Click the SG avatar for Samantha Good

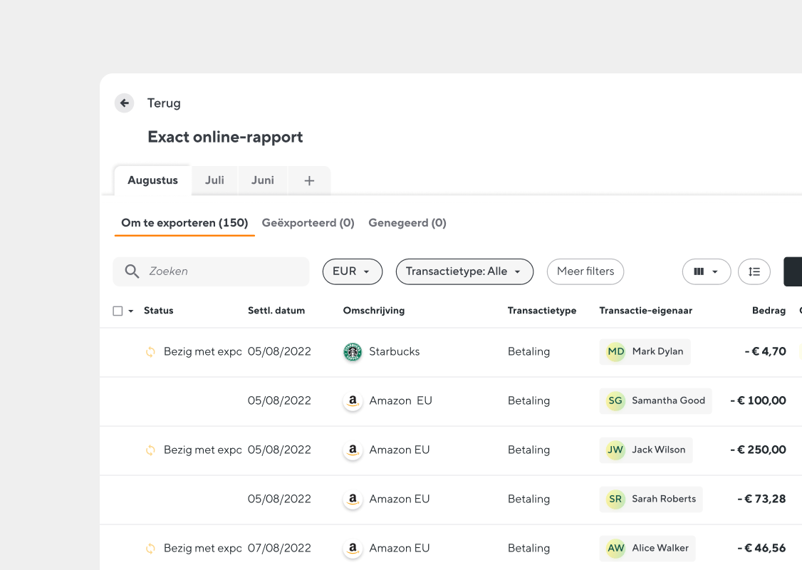[615, 400]
